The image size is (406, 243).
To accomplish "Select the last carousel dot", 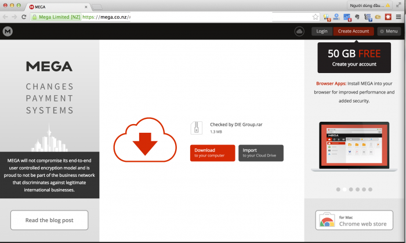I will (371, 189).
